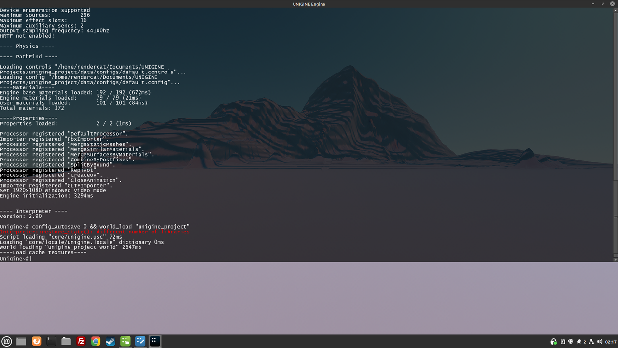Screen dimensions: 618x348
Task: Click the clipboard-style system tray icon
Action: pos(563,342)
